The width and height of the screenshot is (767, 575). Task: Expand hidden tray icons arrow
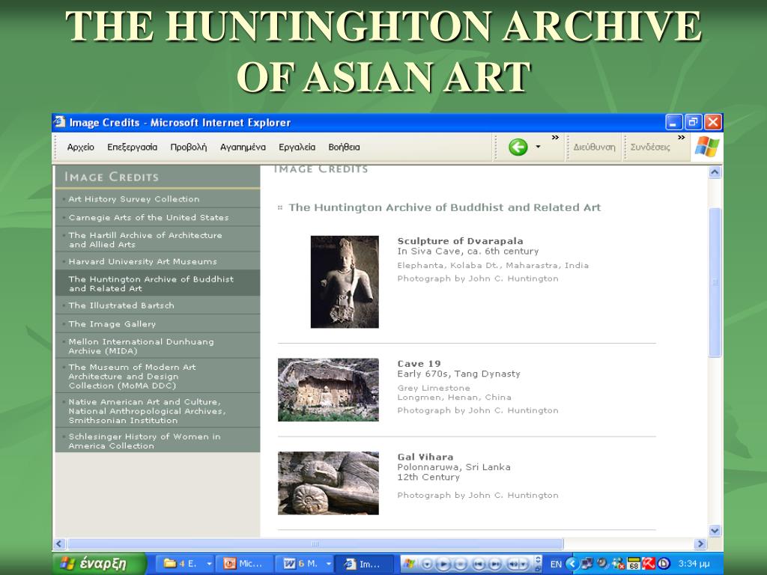[572, 564]
